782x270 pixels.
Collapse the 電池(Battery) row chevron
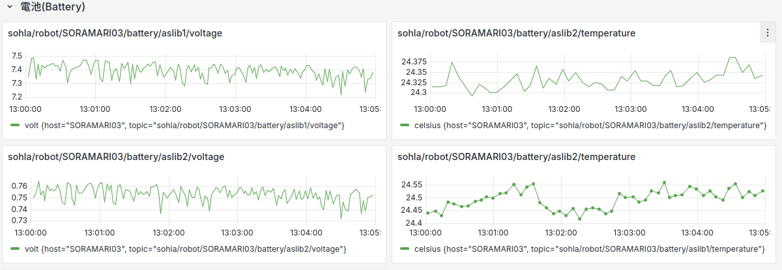point(10,8)
